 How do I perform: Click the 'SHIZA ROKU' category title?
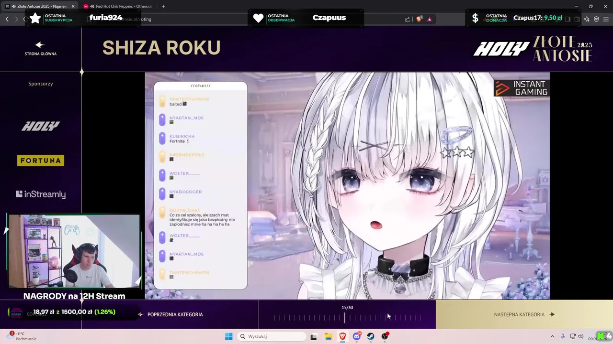(161, 48)
